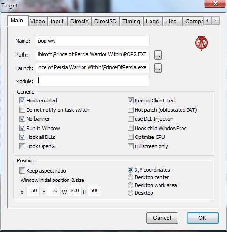Focus the empty Module input field

(x=92, y=81)
